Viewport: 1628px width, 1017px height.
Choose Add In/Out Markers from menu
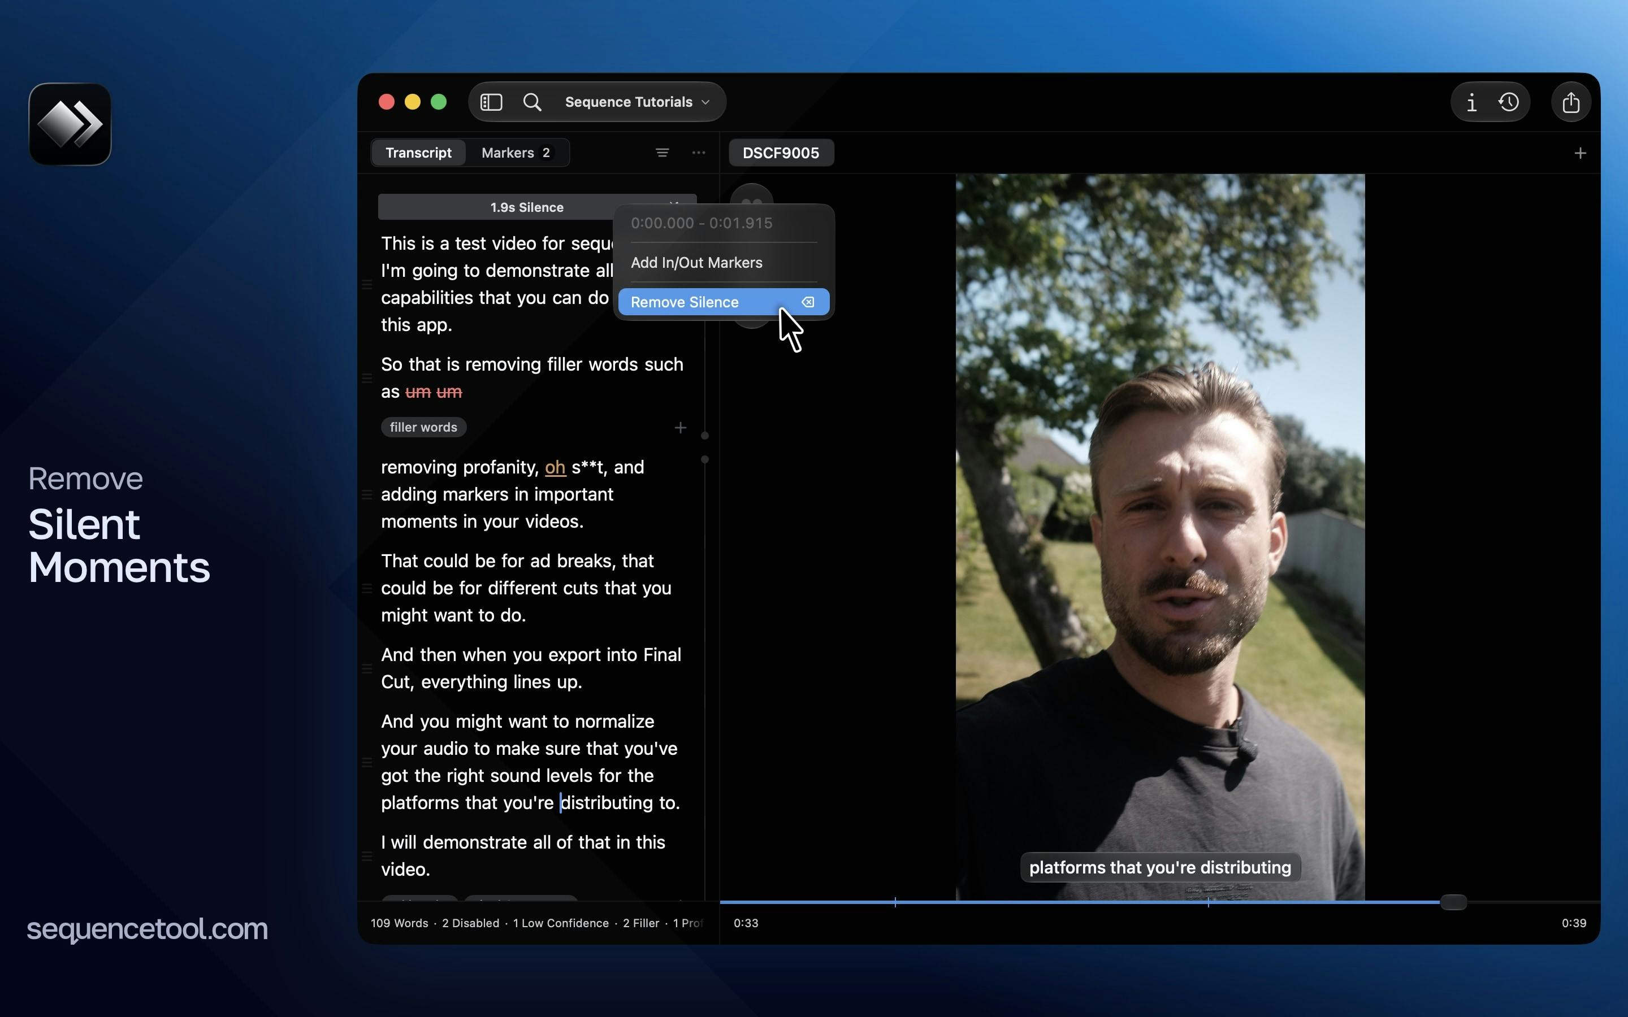pos(696,262)
